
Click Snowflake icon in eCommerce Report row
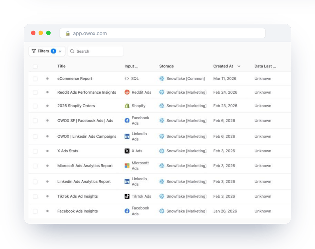click(x=162, y=78)
